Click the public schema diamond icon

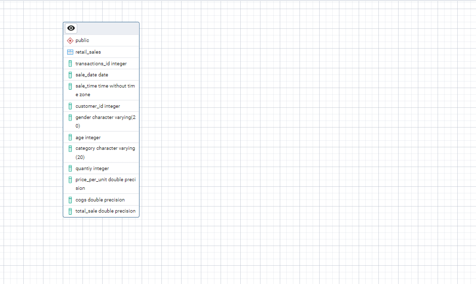pyautogui.click(x=70, y=40)
